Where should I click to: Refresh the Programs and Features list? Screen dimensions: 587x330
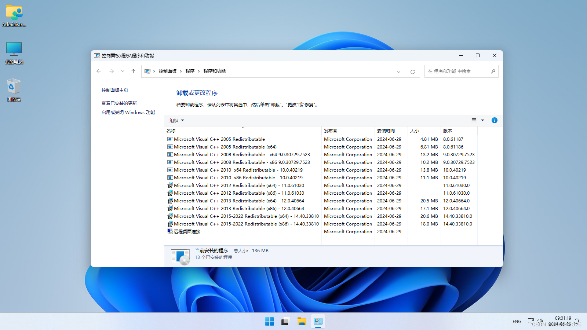click(413, 72)
